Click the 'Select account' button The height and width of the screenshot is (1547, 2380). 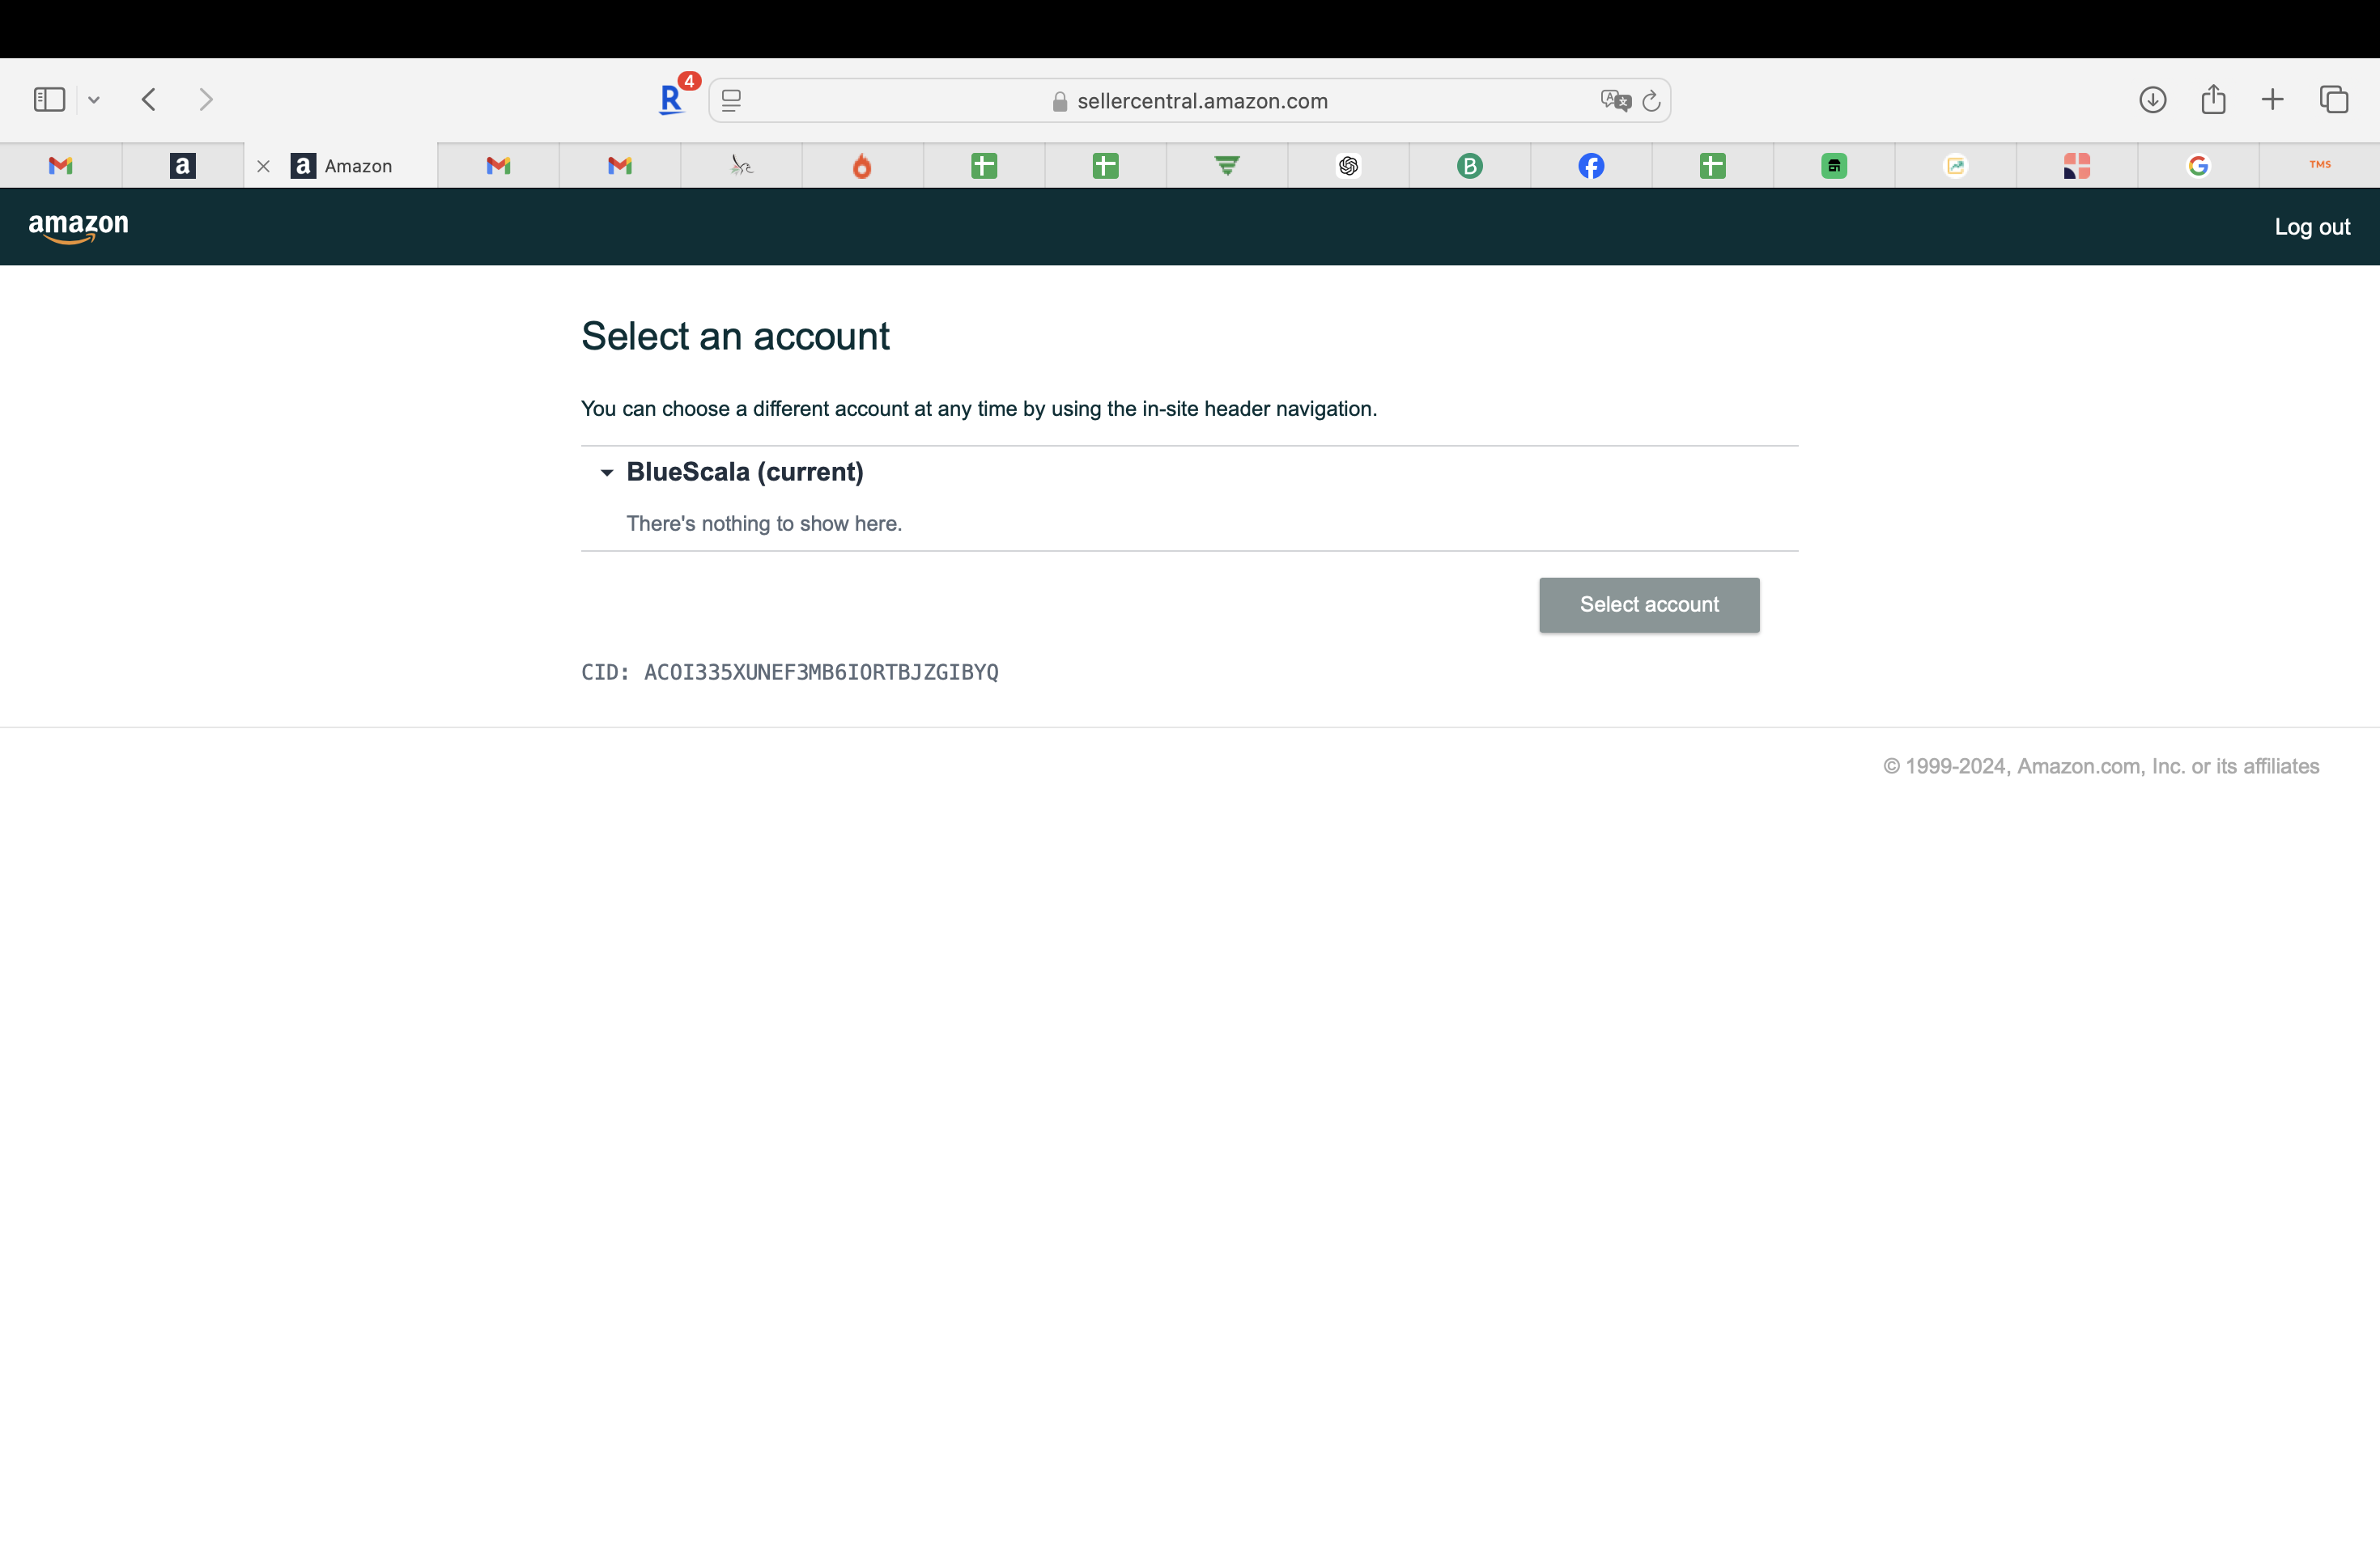[1649, 604]
